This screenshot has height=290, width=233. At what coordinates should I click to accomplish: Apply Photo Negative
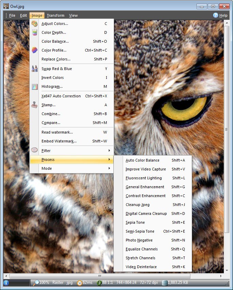tap(153, 240)
